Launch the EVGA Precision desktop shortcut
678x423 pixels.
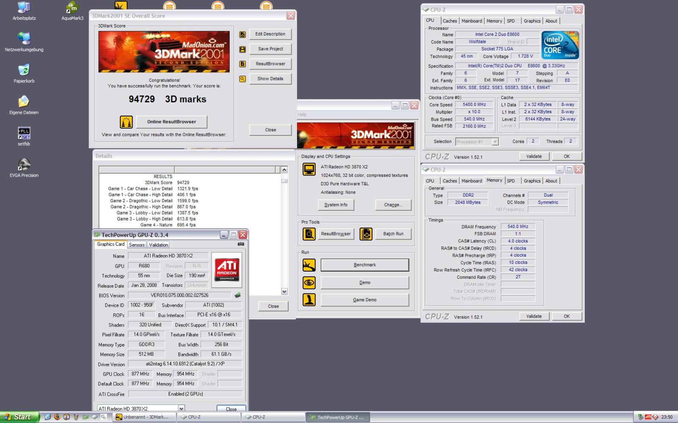coord(24,168)
